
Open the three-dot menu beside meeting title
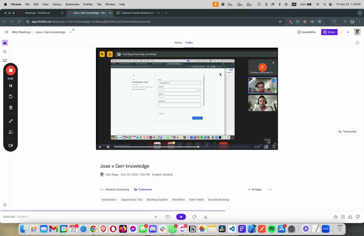coord(71,32)
